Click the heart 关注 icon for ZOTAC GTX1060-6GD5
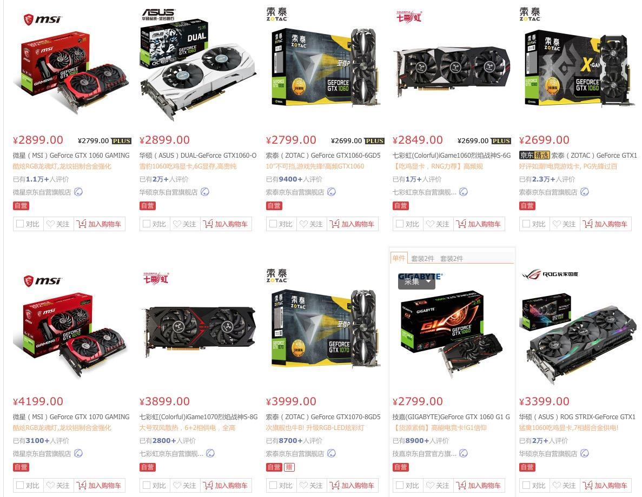642x497 pixels. click(x=303, y=224)
